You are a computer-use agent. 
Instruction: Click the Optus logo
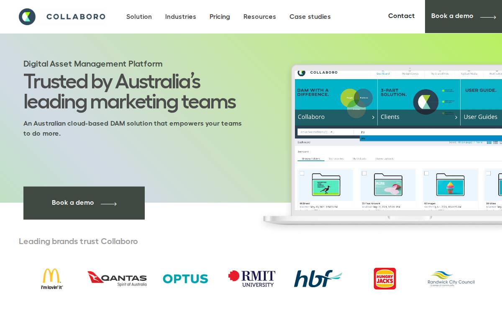pyautogui.click(x=185, y=279)
